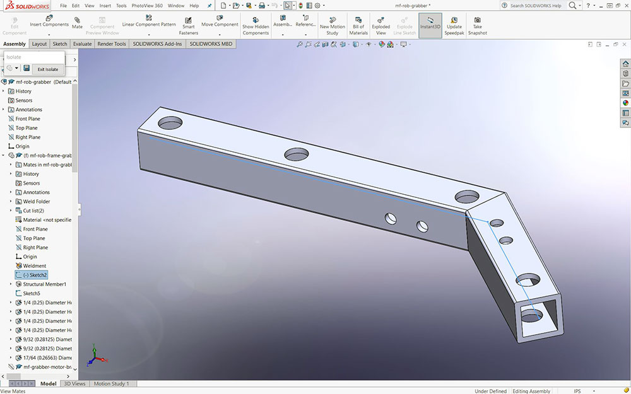Expand the Structural Member1 feature
Image resolution: width=631 pixels, height=394 pixels.
(x=11, y=284)
